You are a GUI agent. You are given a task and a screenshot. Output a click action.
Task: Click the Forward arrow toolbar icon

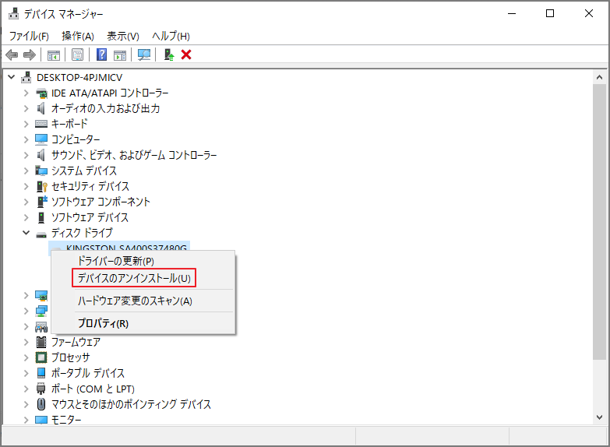(x=30, y=55)
